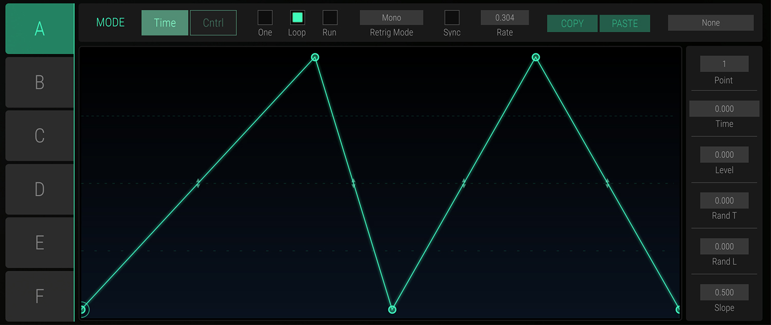The height and width of the screenshot is (325, 771).
Task: Select envelope tab D
Action: (x=40, y=189)
